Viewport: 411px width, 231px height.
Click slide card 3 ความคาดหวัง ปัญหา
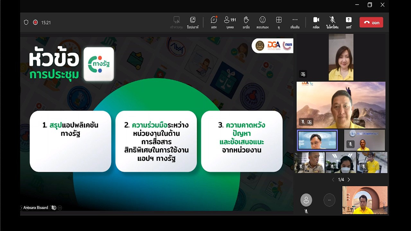pos(242,141)
